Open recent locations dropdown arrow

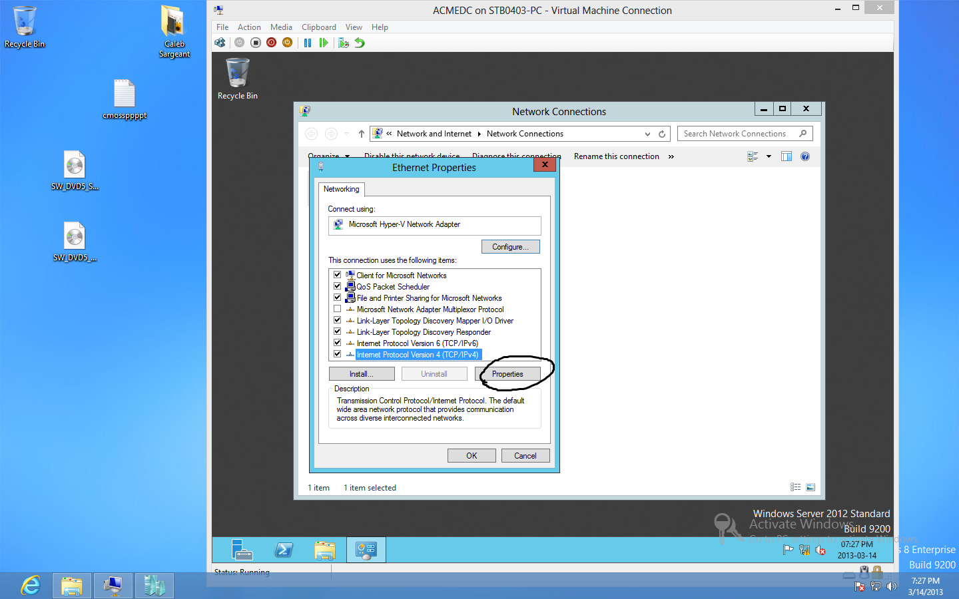pyautogui.click(x=347, y=134)
